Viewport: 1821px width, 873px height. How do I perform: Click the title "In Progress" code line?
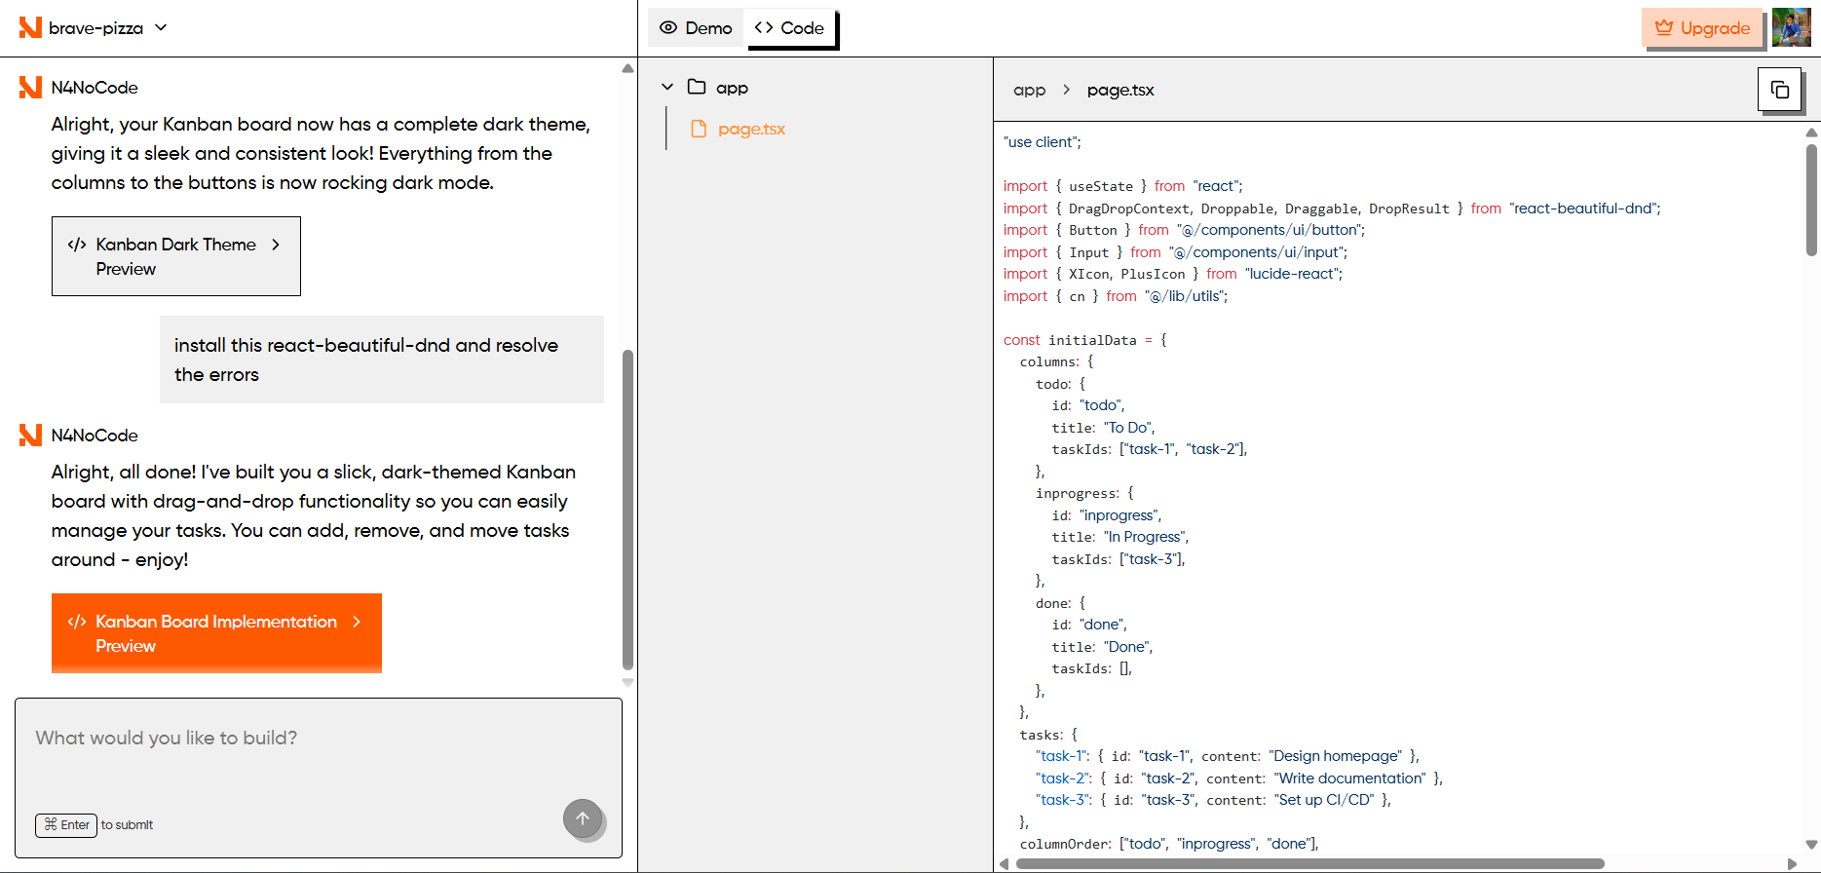coord(1120,537)
